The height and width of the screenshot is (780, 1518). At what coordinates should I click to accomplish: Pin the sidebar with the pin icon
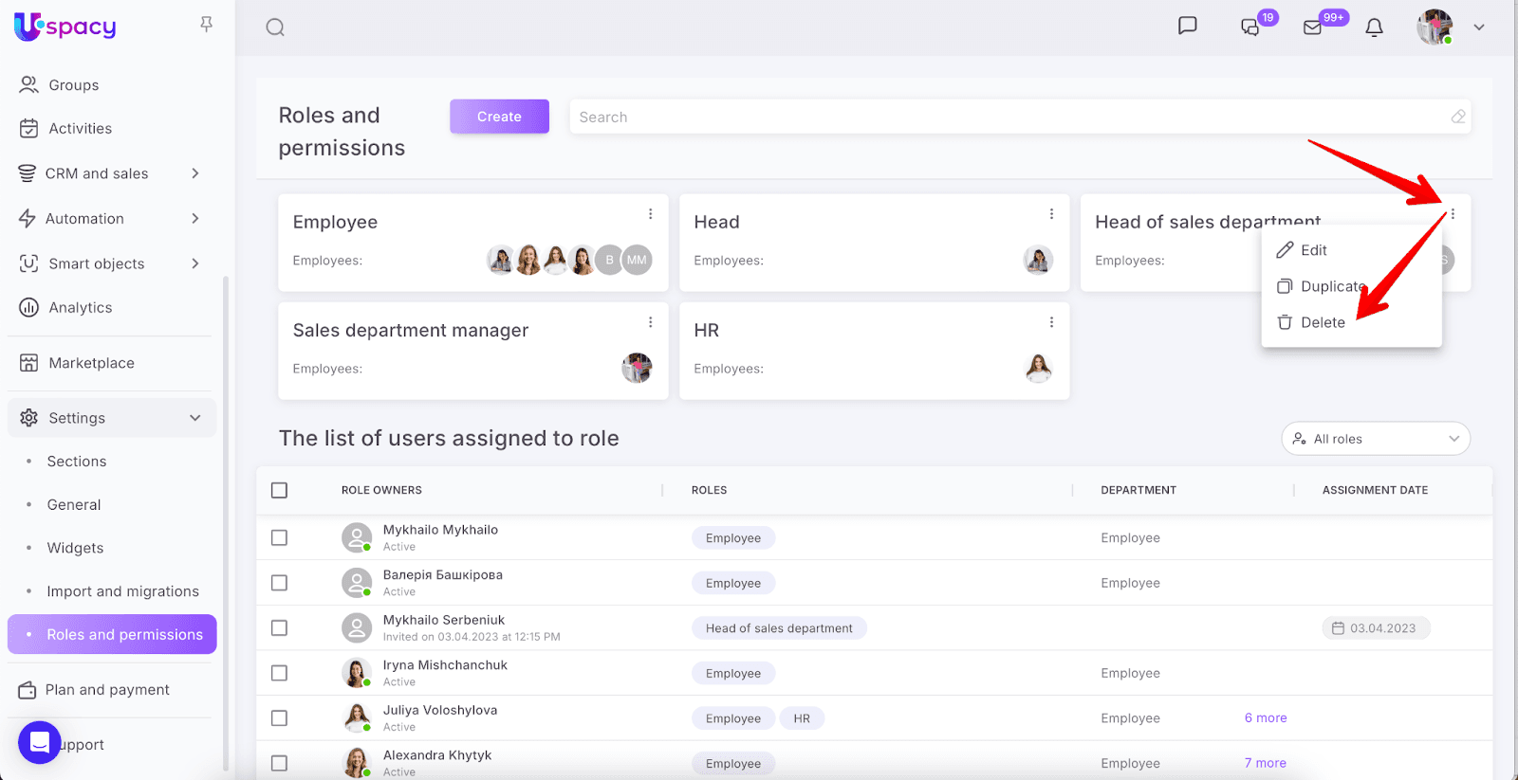206,25
